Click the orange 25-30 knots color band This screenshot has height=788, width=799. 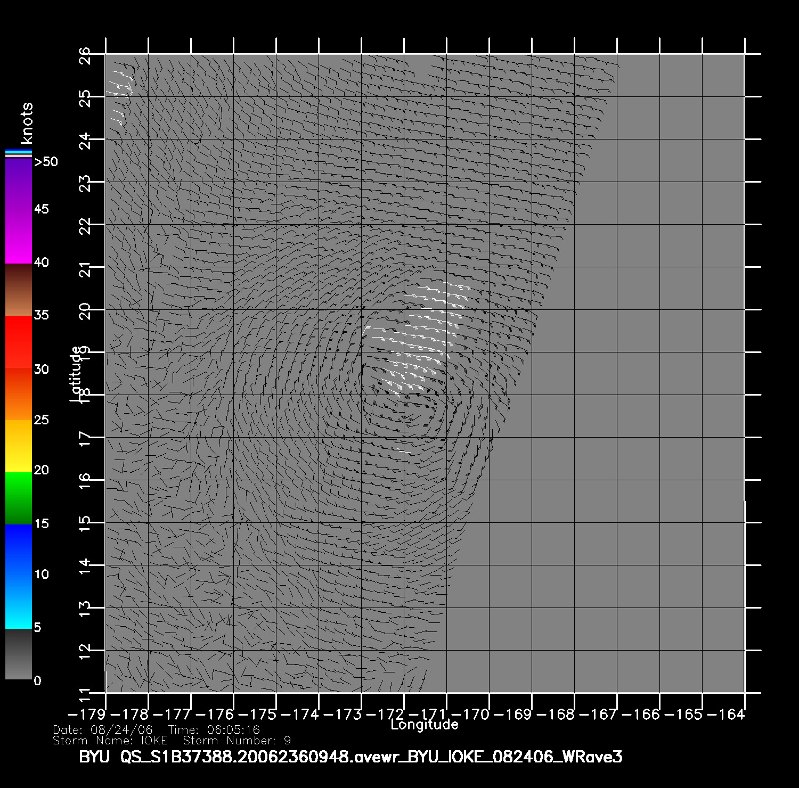pos(19,394)
